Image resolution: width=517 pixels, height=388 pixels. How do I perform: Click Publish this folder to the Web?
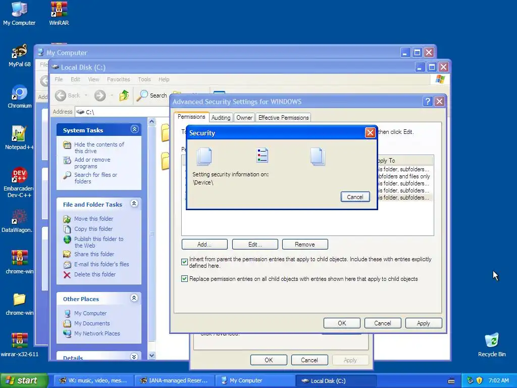[x=98, y=242]
